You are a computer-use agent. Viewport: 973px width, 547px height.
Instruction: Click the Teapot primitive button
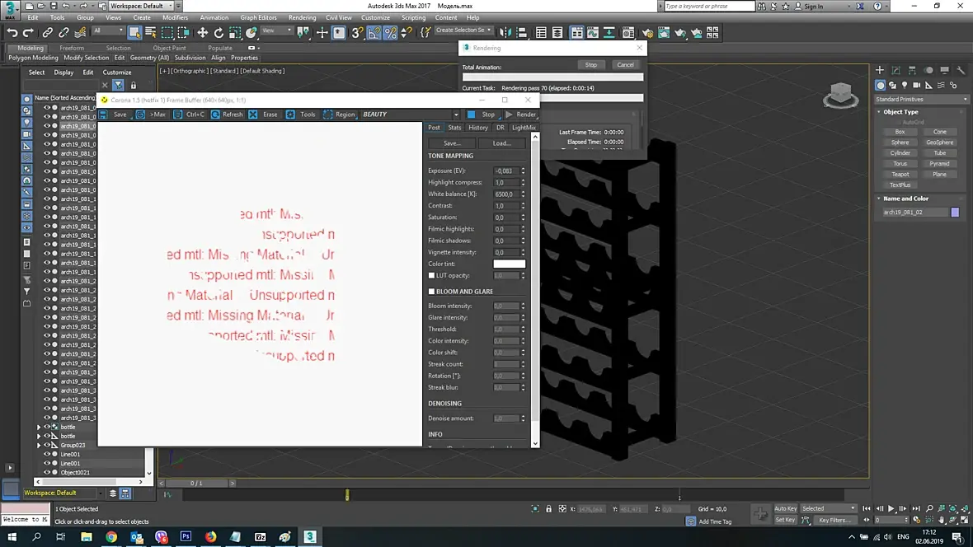(x=900, y=175)
